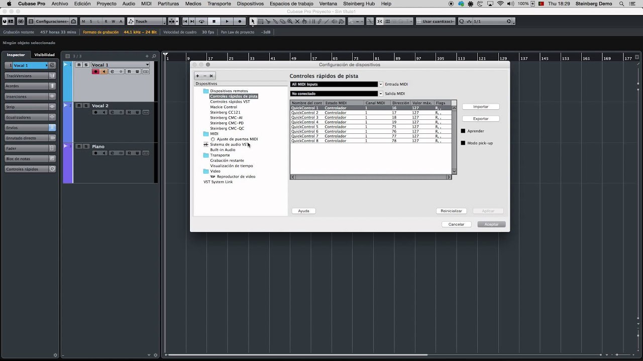Open the Transporte menu
The image size is (643, 361).
click(x=219, y=4)
